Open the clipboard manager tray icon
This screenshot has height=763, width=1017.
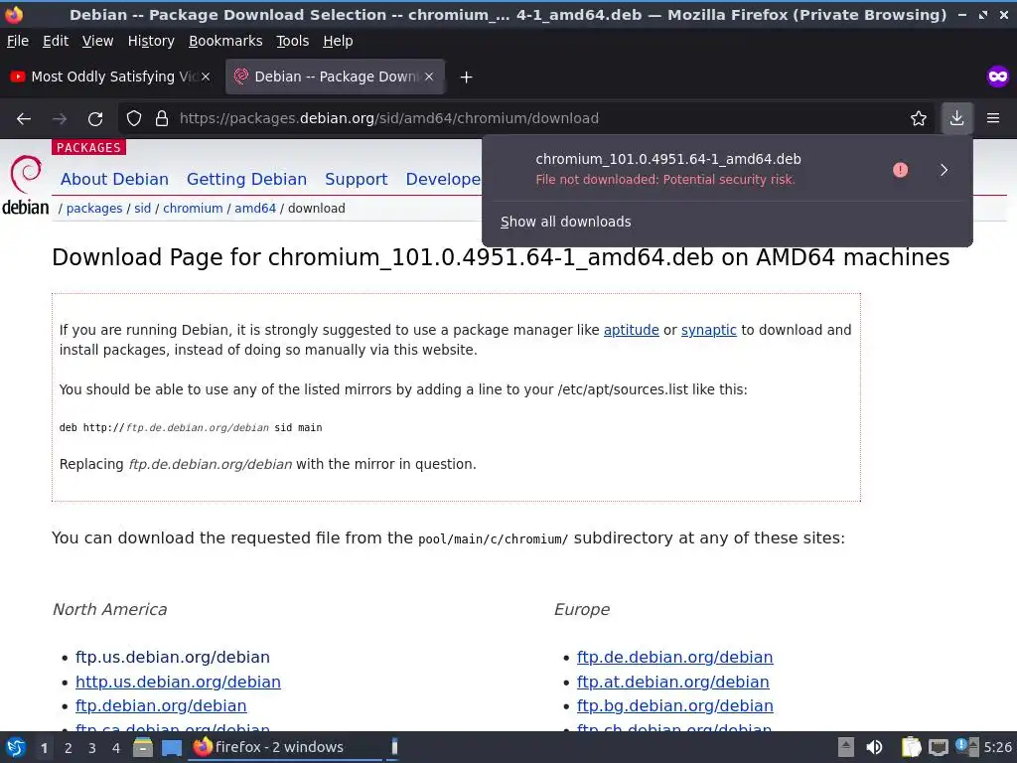pyautogui.click(x=911, y=747)
